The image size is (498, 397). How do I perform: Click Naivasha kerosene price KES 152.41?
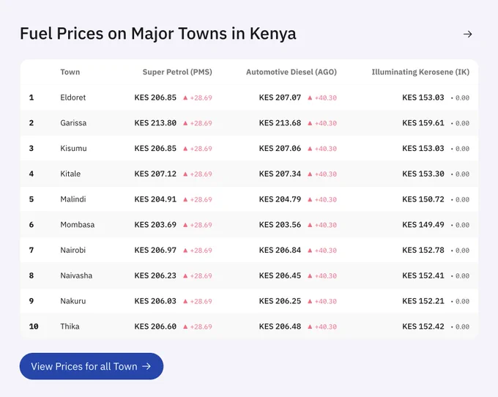click(423, 275)
